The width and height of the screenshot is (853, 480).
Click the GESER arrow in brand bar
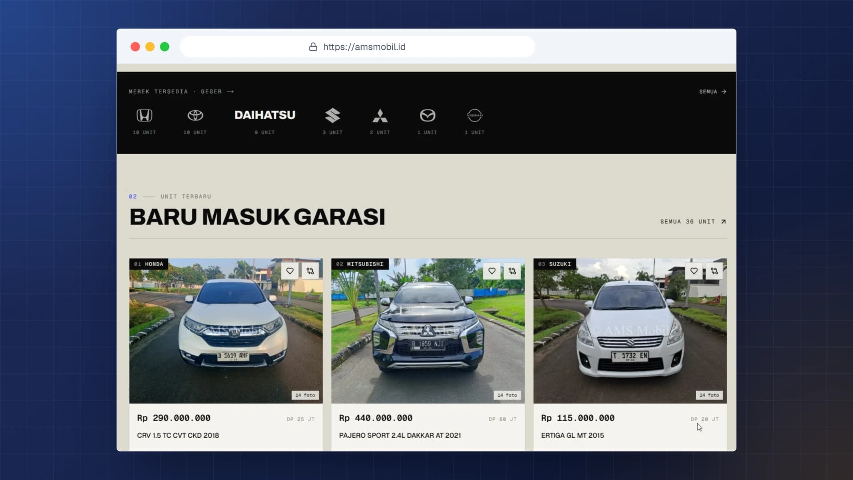click(230, 92)
